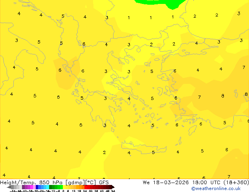Viewport: 249px width, 192px height.
Task: Click the (18+360) forecast hour label
Action: (x=236, y=183)
